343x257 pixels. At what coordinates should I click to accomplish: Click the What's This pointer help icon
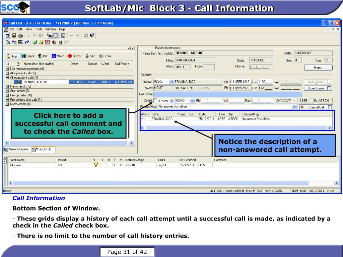92,35
